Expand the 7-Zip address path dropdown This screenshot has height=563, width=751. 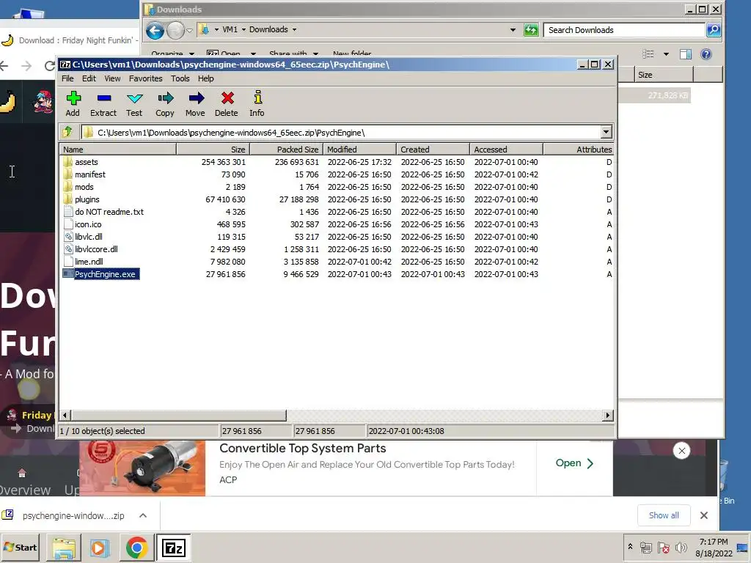[606, 132]
